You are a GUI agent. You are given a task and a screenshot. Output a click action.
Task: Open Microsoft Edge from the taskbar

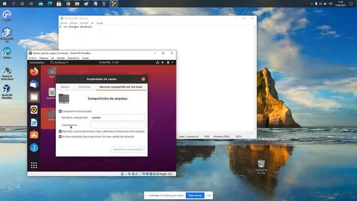pos(50,4)
